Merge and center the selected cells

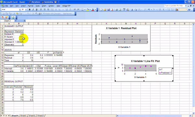pos(52,9)
